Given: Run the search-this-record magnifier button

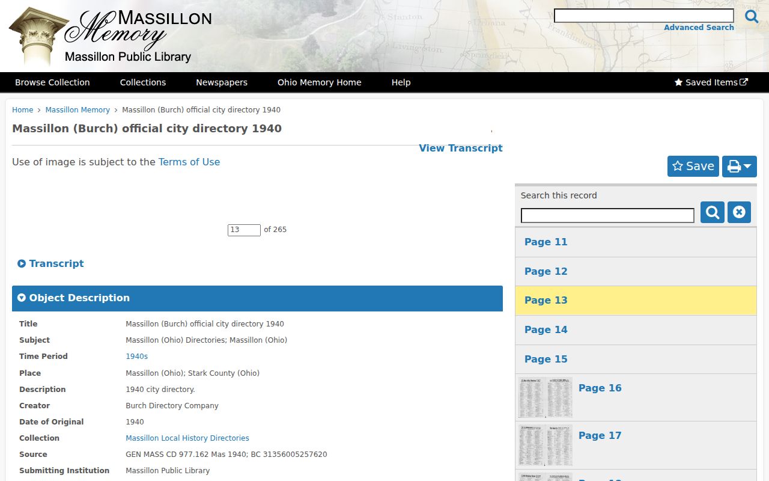Looking at the screenshot, I should [x=713, y=212].
